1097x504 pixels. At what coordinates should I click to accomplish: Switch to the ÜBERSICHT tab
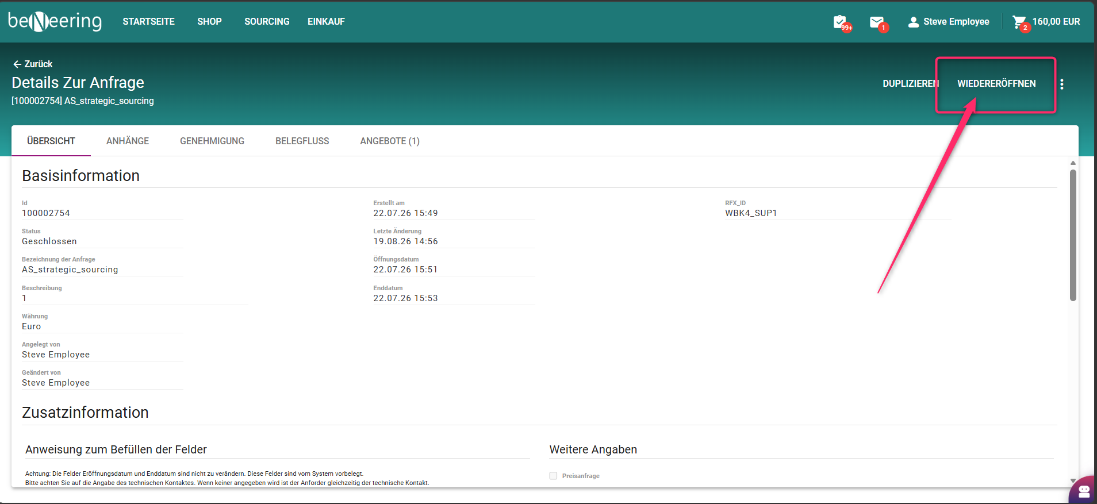click(51, 141)
